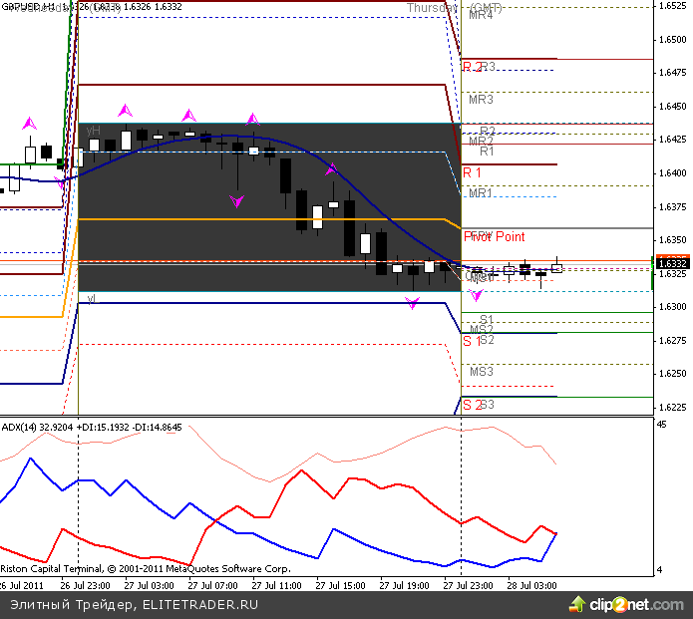The width and height of the screenshot is (693, 619).
Task: Click the 1.6332 current price tag
Action: tap(672, 264)
